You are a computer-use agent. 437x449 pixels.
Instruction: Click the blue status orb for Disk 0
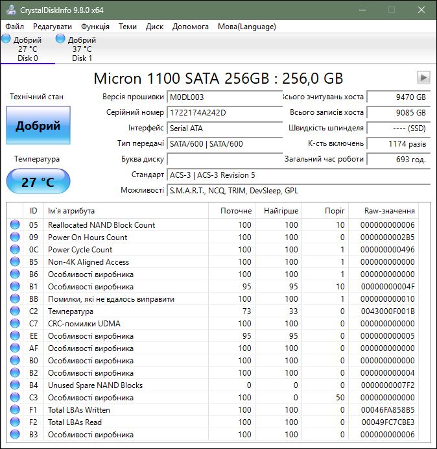coord(6,38)
